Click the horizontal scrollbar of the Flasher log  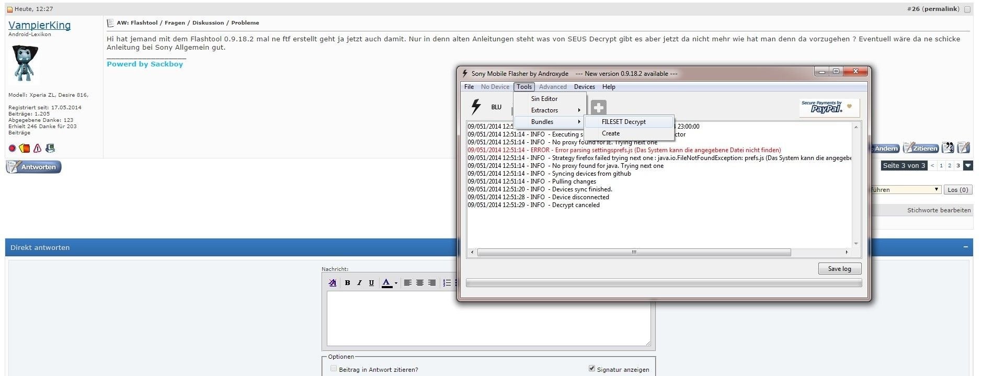pos(634,252)
